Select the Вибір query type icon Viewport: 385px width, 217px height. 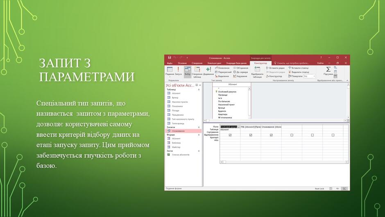pos(188,71)
